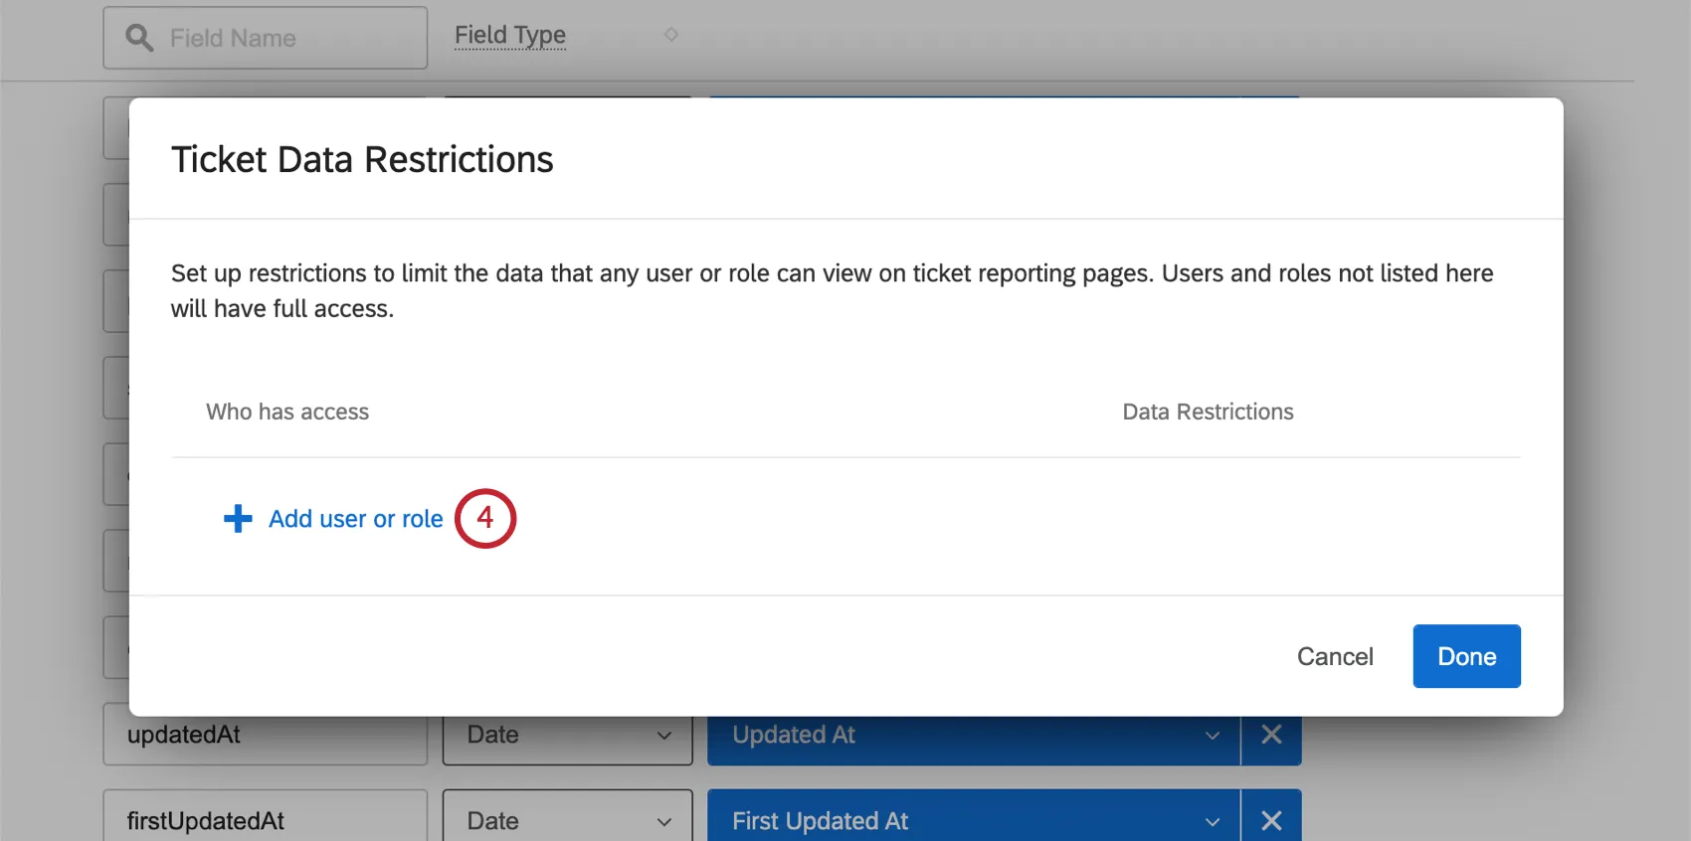Open the Date type dropdown for firstUpdatedAt
Viewport: 1691px width, 841px height.
point(567,820)
